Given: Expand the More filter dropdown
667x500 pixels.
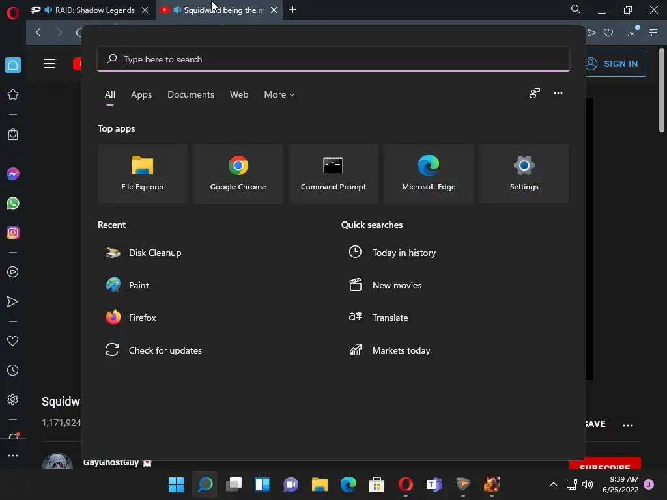Looking at the screenshot, I should point(279,94).
